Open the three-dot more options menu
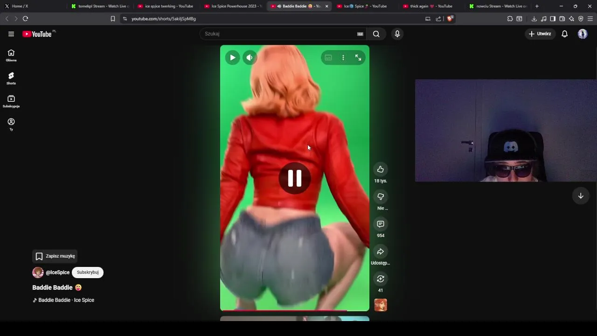Viewport: 597px width, 336px height. 343,57
